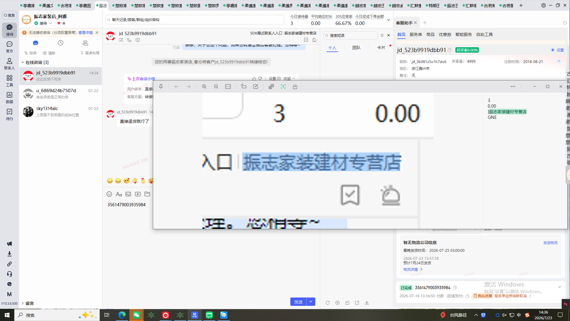This screenshot has width=570, height=321.
Task: Open font formatting in chat input
Action: click(119, 194)
